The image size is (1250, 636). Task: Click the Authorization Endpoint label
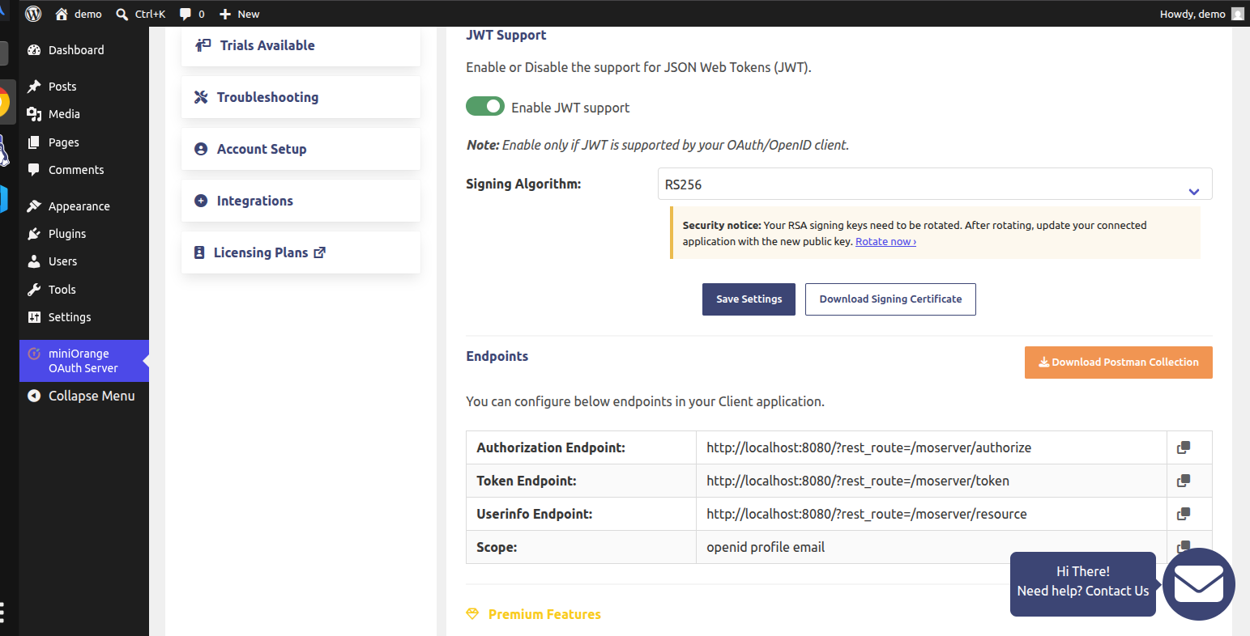[551, 447]
